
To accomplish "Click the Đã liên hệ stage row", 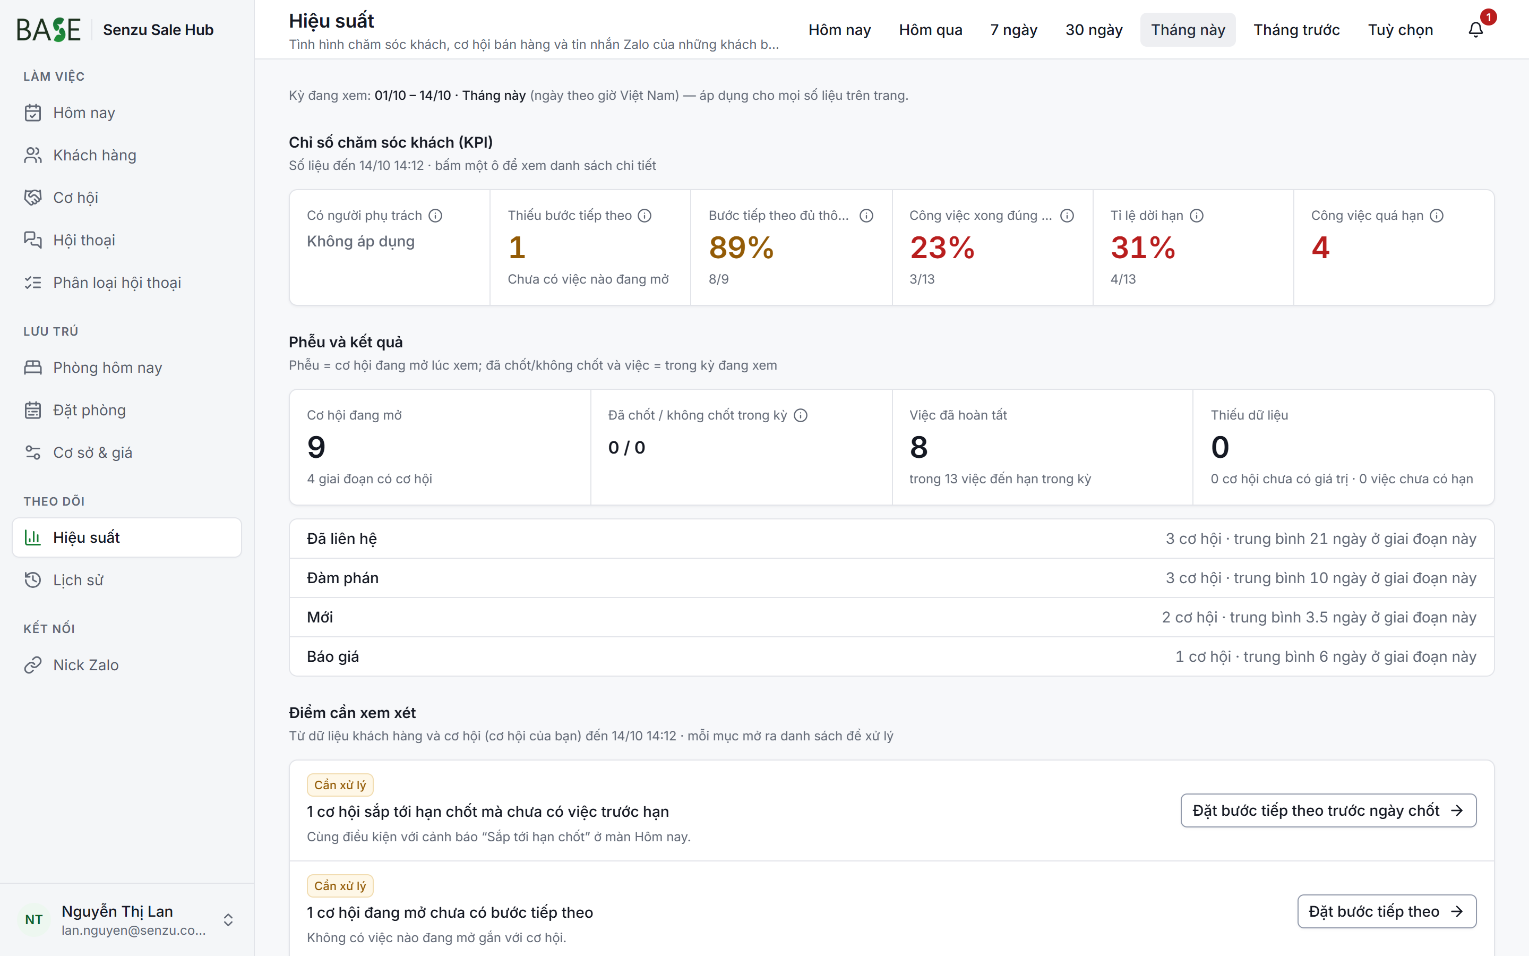I will click(x=891, y=539).
